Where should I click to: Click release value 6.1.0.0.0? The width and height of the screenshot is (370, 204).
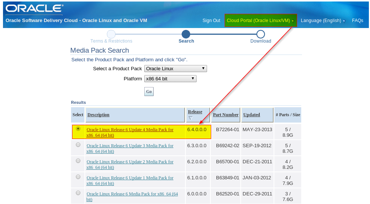[x=197, y=177]
